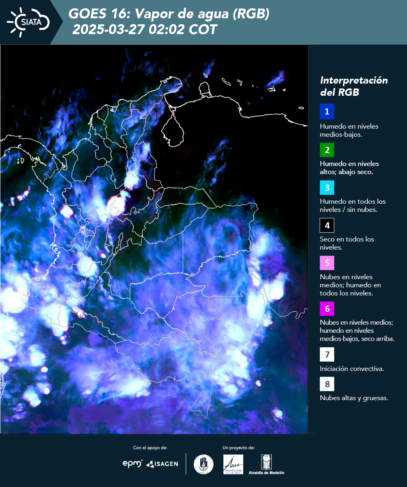407x487 pixels.
Task: Click the SIATA sun-cloud logo
Action: pyautogui.click(x=28, y=22)
